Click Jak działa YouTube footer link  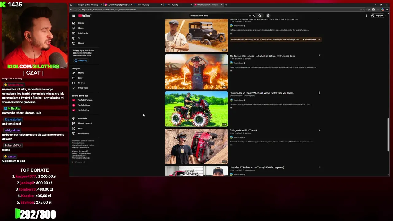[79, 156]
